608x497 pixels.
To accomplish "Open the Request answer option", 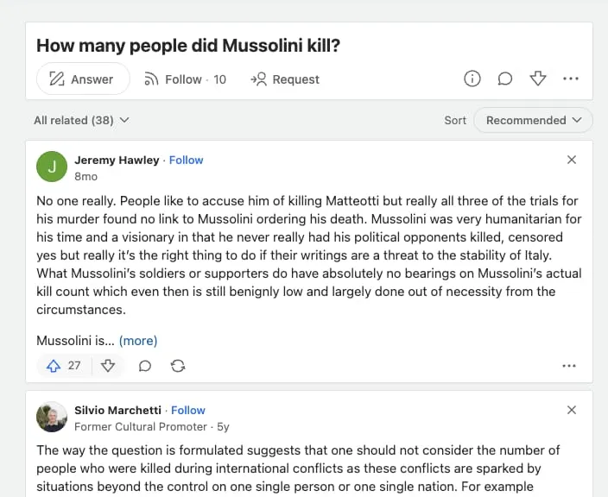I will (x=285, y=79).
